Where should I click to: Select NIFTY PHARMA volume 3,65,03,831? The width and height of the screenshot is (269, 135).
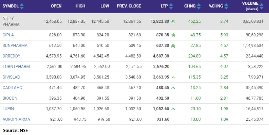253,21
